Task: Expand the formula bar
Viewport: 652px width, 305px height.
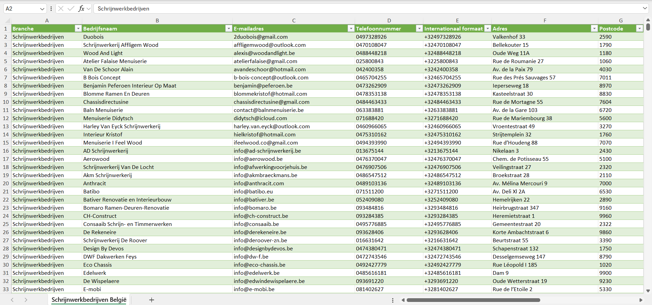Action: 645,8
